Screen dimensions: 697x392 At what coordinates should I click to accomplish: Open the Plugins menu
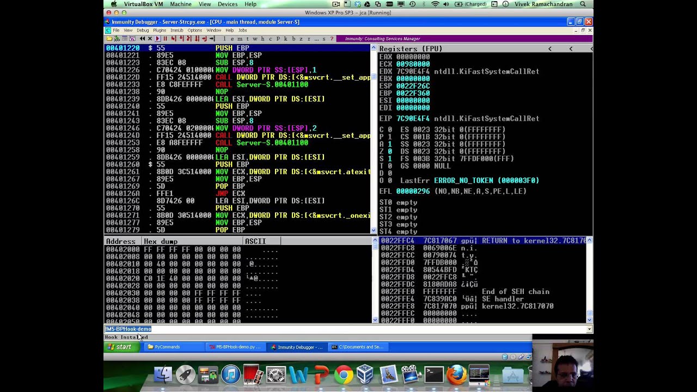[160, 30]
